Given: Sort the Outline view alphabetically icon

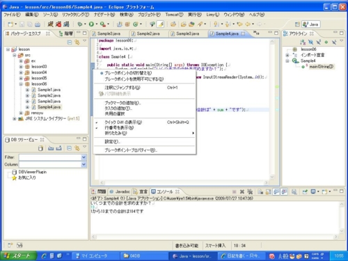Looking at the screenshot, I should tap(303, 42).
